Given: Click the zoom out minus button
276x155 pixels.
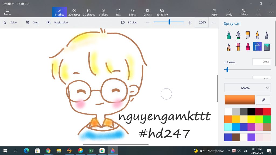Looking at the screenshot, I should pyautogui.click(x=147, y=23).
